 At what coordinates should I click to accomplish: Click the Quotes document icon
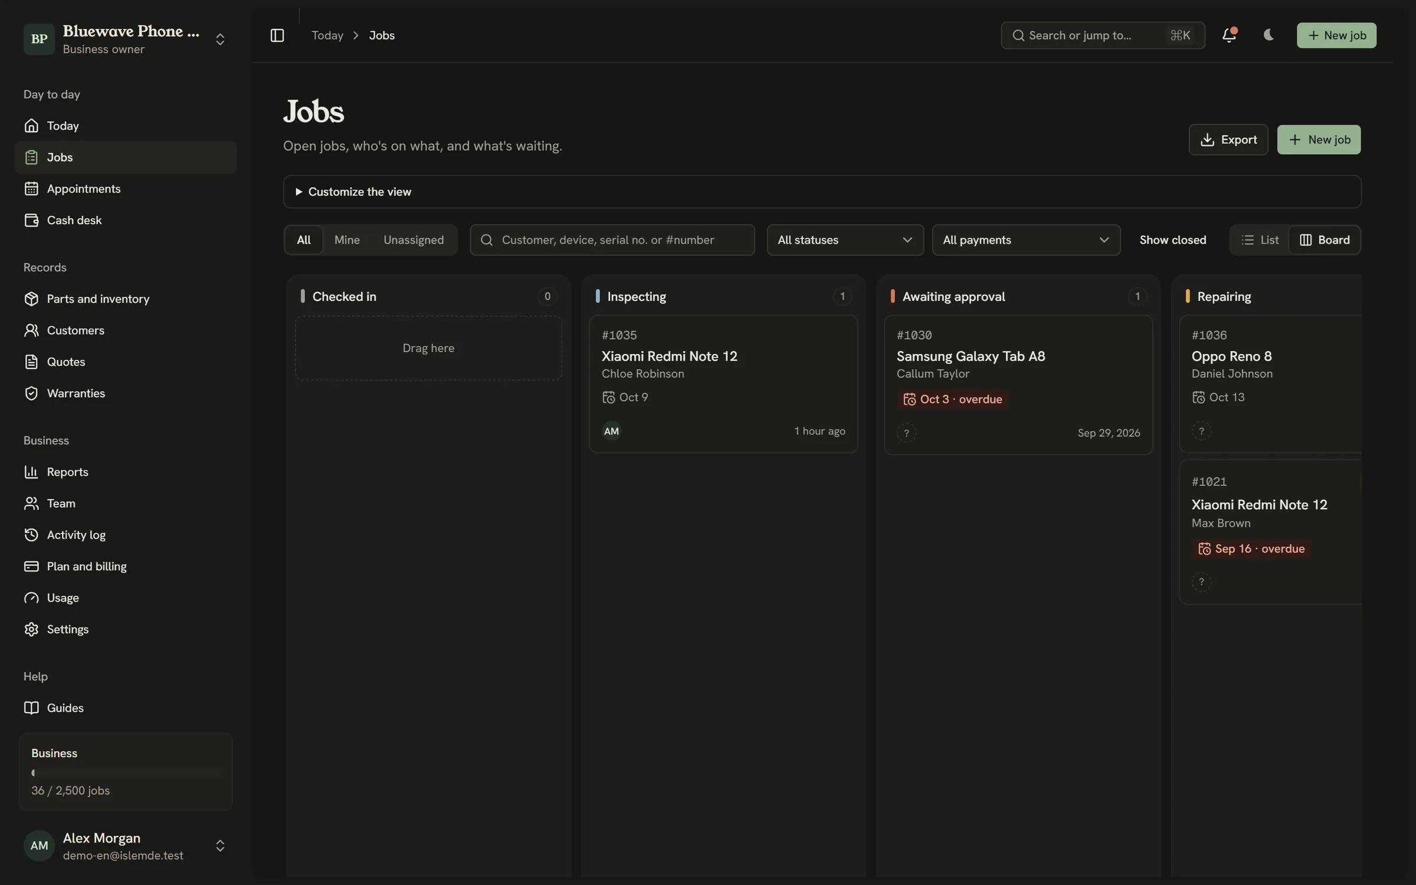pos(31,362)
